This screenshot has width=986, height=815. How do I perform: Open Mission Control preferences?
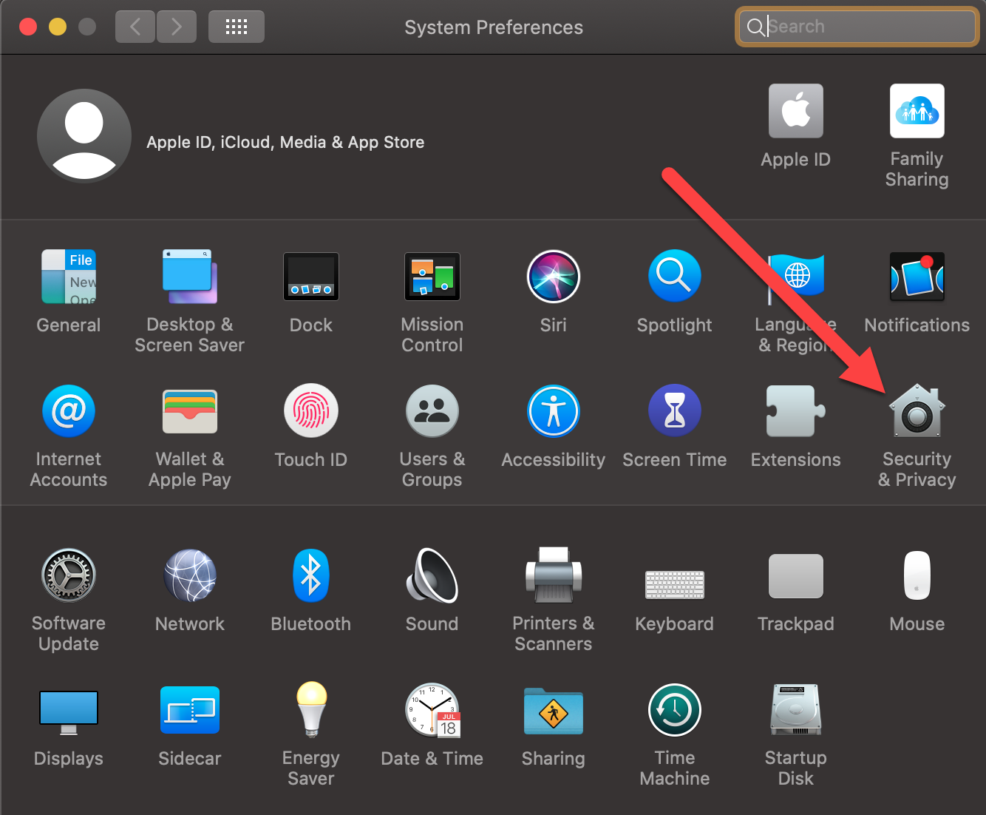pyautogui.click(x=432, y=277)
